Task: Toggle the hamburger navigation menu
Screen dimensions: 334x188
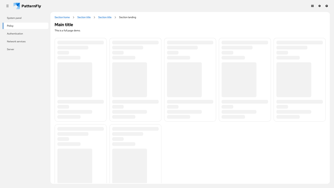Action: pyautogui.click(x=8, y=6)
